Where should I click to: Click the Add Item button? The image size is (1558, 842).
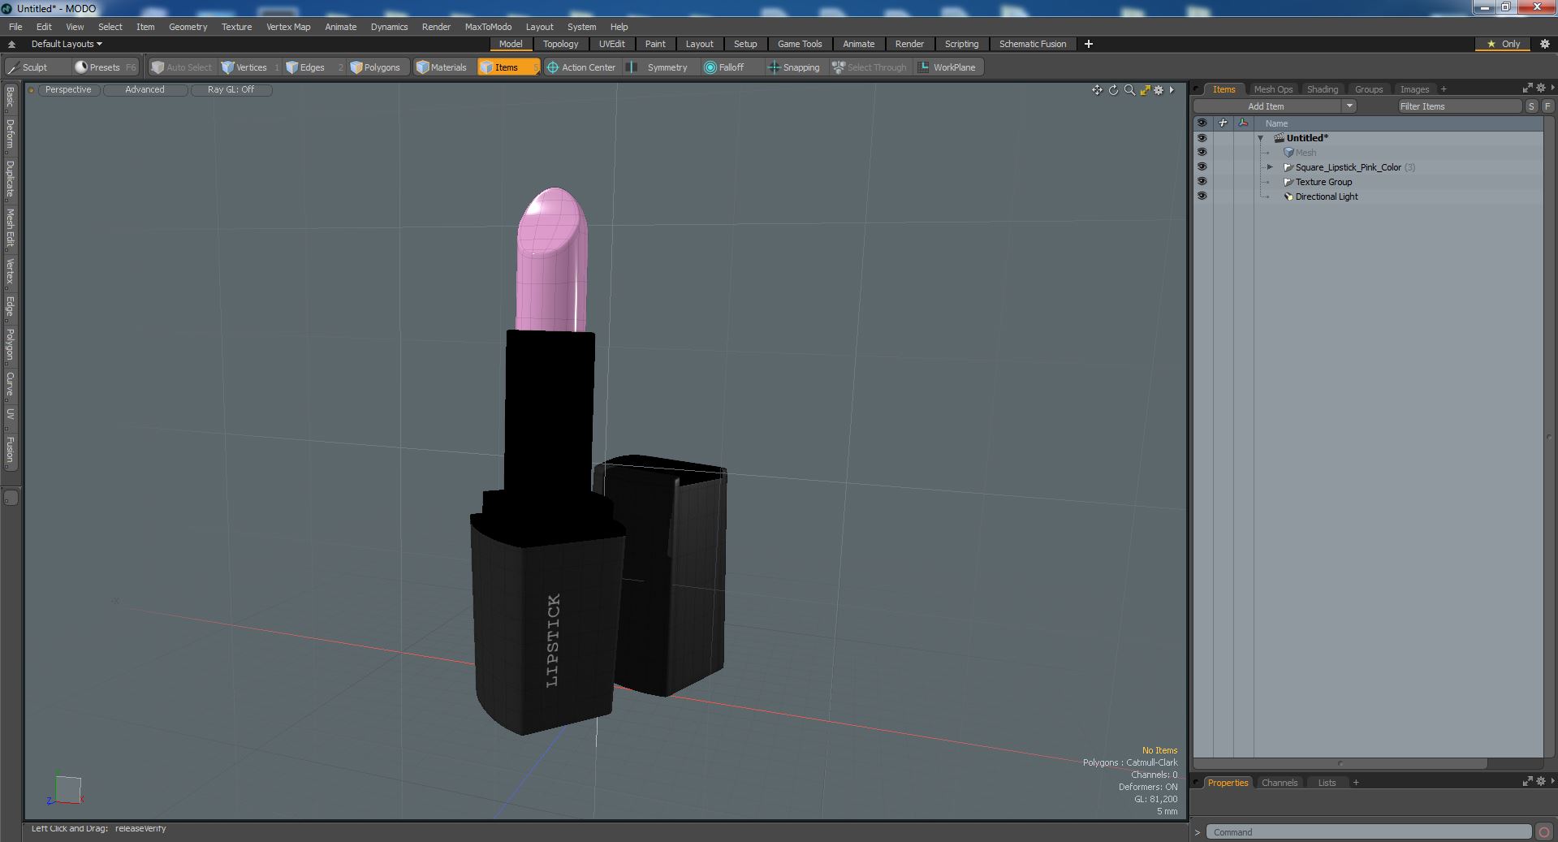1266,106
